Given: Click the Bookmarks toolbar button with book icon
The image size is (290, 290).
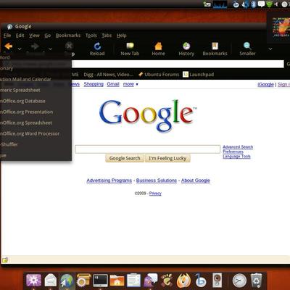Looking at the screenshot, I should pos(215,49).
